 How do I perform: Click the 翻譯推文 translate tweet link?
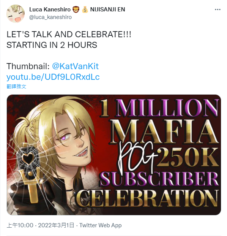tap(16, 86)
